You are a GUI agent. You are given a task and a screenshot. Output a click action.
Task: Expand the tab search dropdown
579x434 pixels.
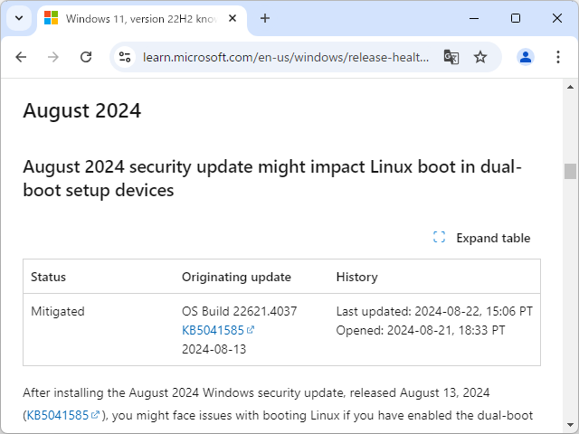19,18
